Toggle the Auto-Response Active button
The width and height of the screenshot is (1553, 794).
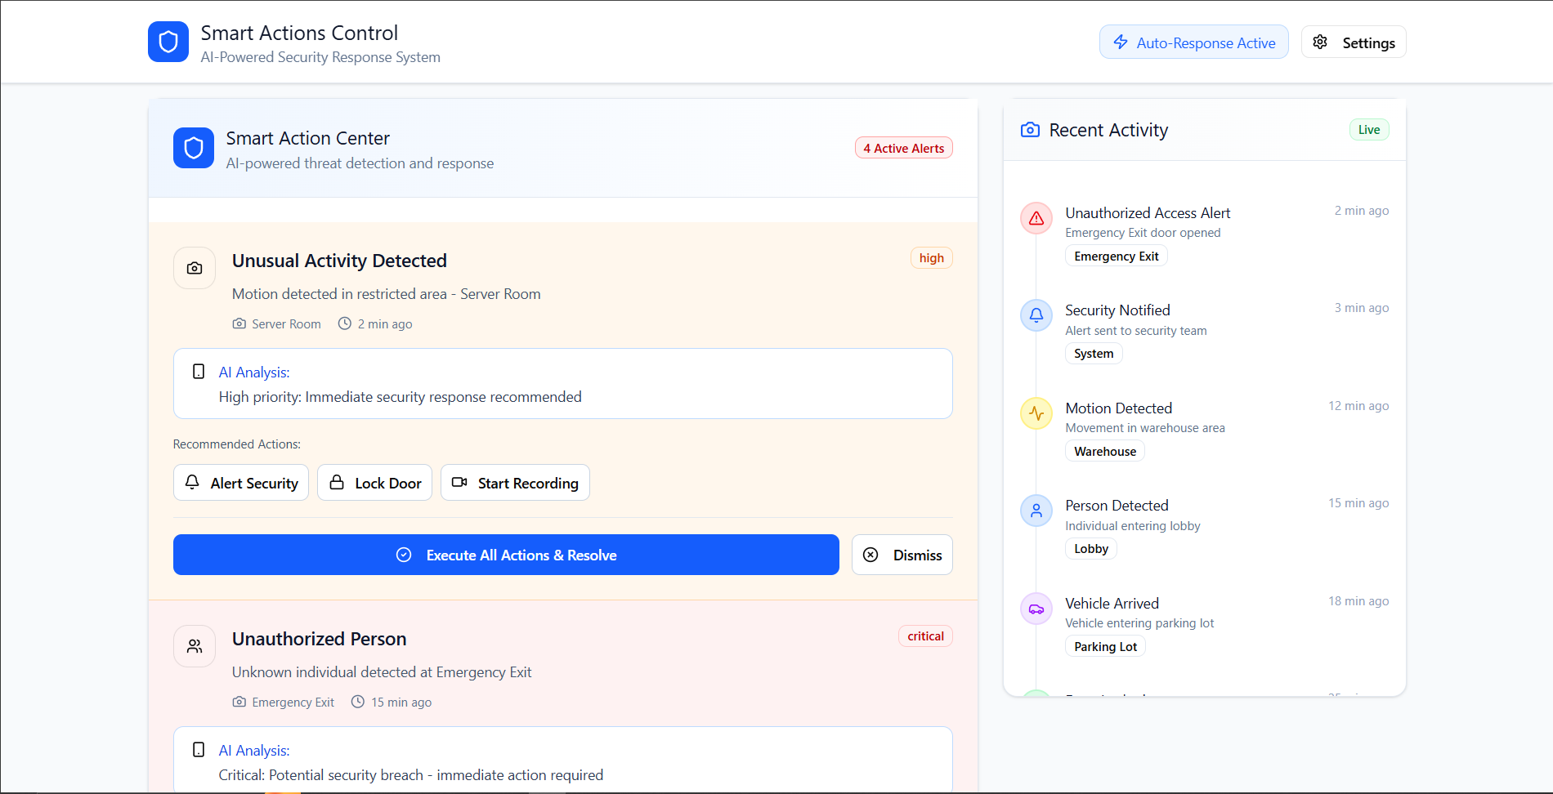point(1193,42)
